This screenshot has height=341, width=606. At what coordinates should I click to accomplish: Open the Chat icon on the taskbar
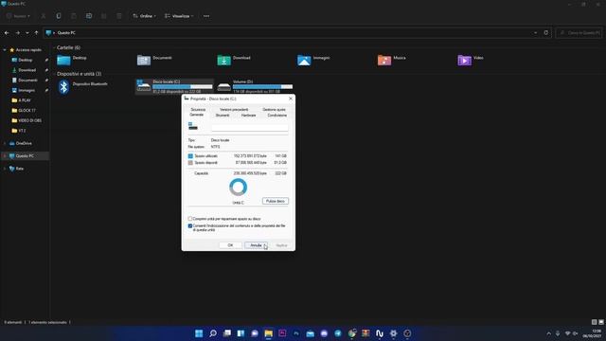pos(255,333)
